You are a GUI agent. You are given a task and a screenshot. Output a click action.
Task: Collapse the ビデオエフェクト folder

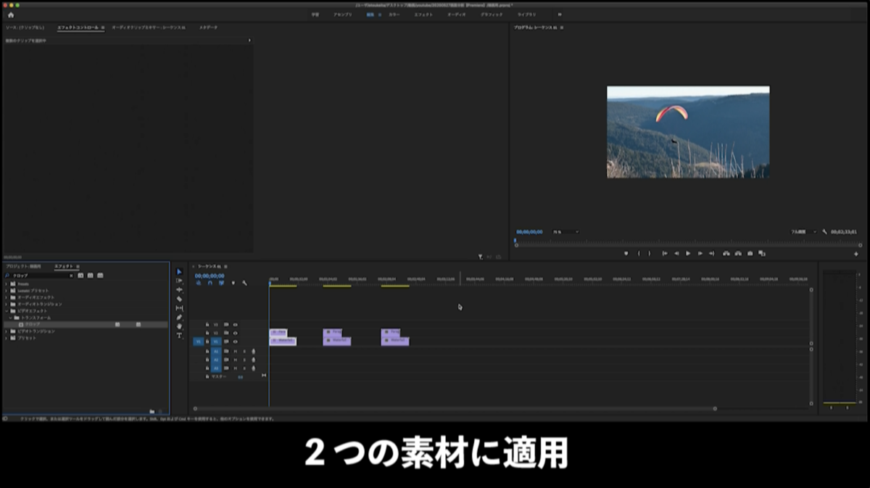click(x=7, y=310)
